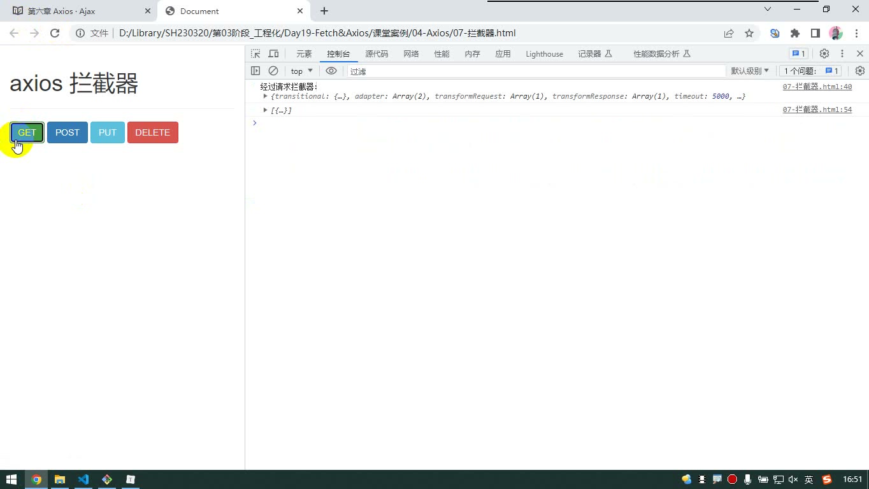Open DevTools customize three-dot menu
This screenshot has width=869, height=489.
[x=842, y=54]
